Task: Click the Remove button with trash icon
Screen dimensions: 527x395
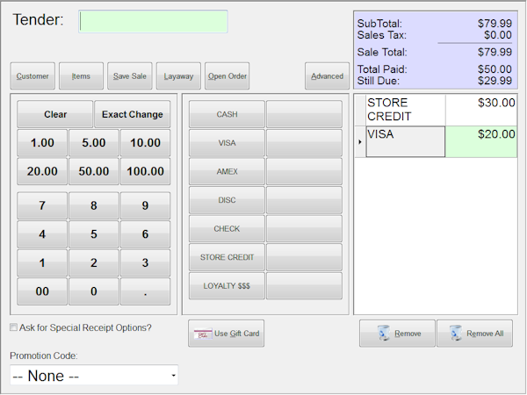Action: tap(396, 334)
